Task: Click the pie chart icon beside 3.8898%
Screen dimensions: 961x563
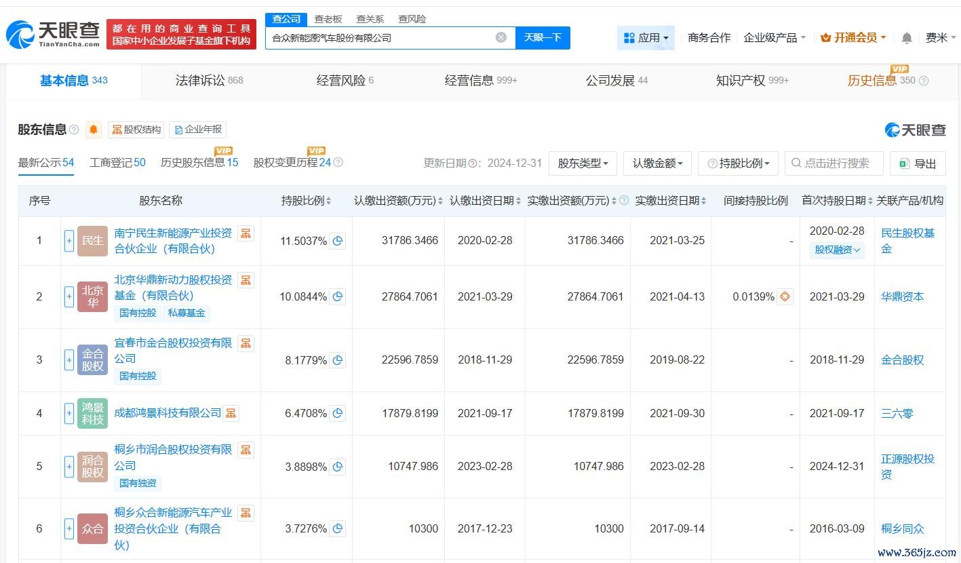Action: tap(338, 467)
